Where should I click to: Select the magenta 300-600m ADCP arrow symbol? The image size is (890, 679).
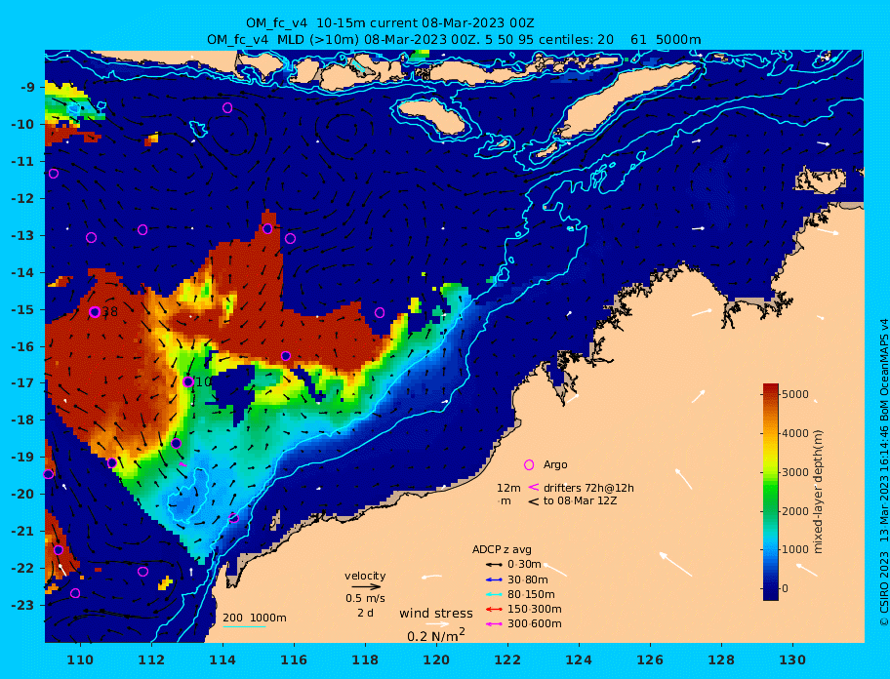494,624
